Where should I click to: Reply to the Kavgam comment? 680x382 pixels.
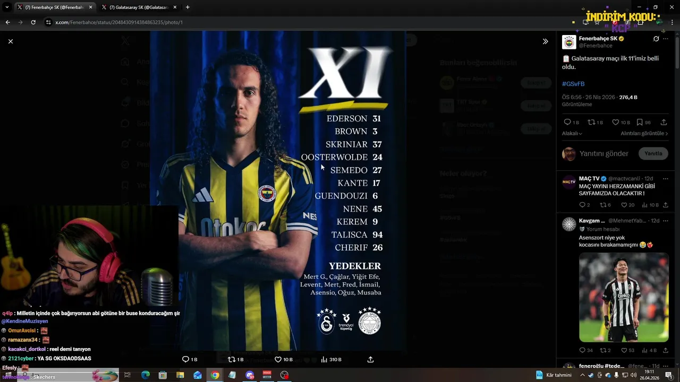click(x=582, y=350)
